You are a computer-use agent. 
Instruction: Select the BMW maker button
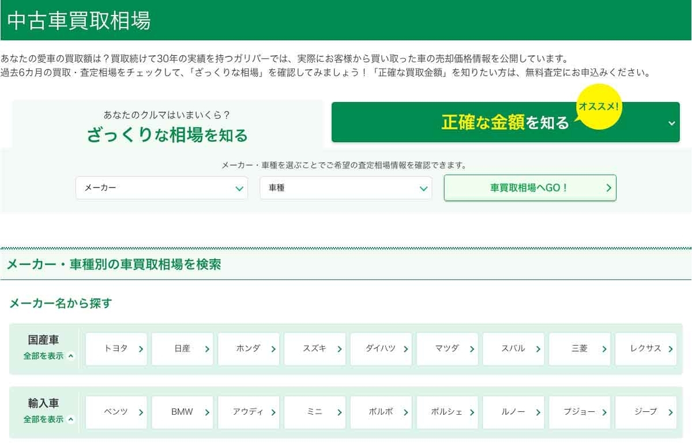(x=182, y=412)
